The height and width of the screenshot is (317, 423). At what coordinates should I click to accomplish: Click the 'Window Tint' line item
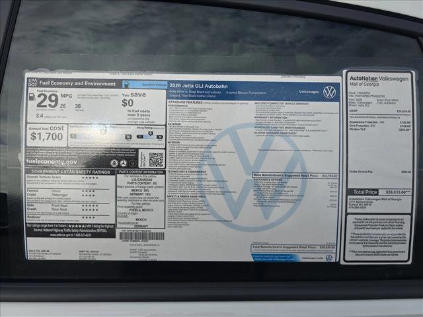pyautogui.click(x=380, y=129)
